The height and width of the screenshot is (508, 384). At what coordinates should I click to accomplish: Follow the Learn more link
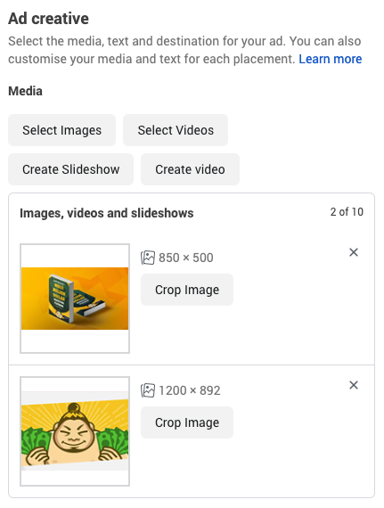click(x=330, y=59)
